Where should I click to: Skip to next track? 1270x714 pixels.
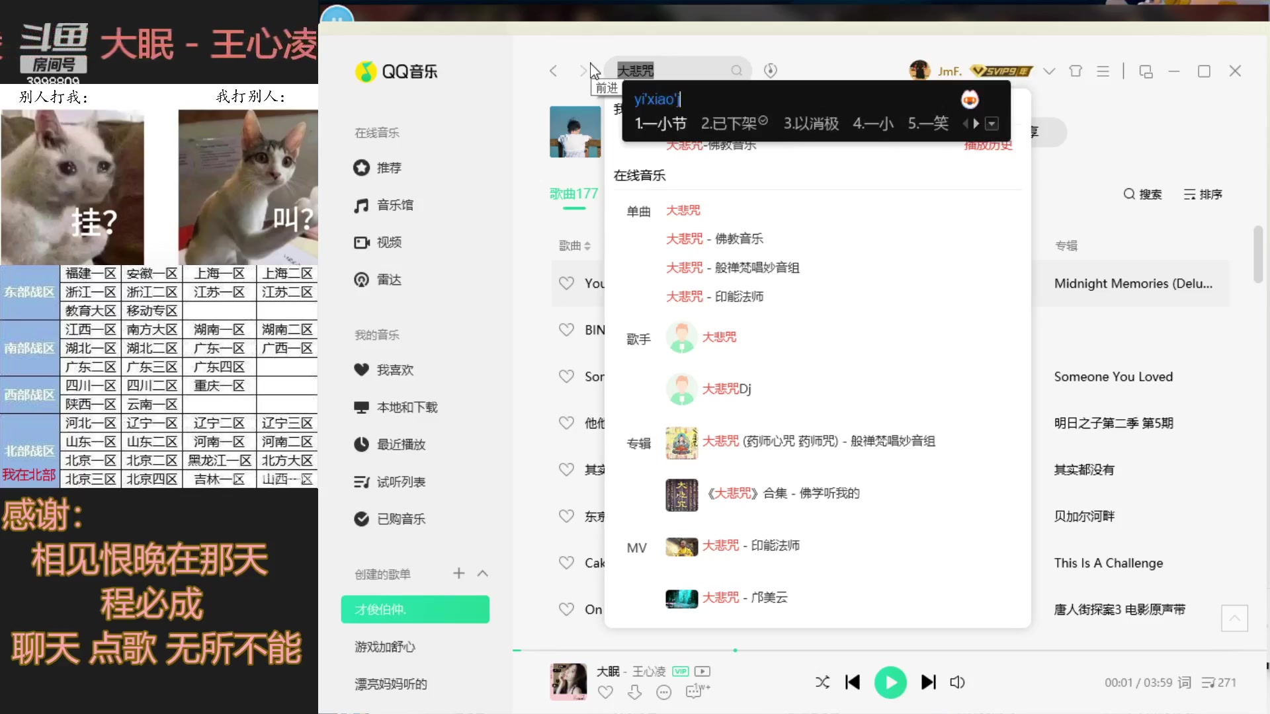pos(929,682)
